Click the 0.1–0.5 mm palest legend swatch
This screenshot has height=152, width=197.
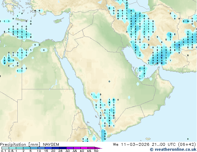tap(5, 148)
